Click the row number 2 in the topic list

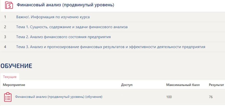point(5,27)
